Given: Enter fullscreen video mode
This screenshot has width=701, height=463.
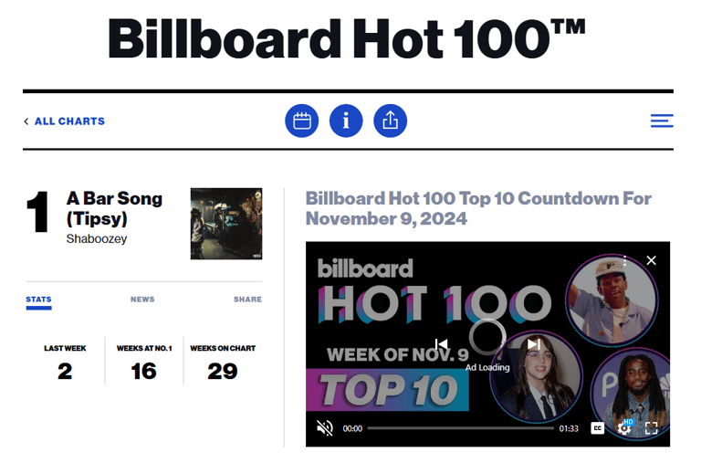Looking at the screenshot, I should tap(652, 427).
